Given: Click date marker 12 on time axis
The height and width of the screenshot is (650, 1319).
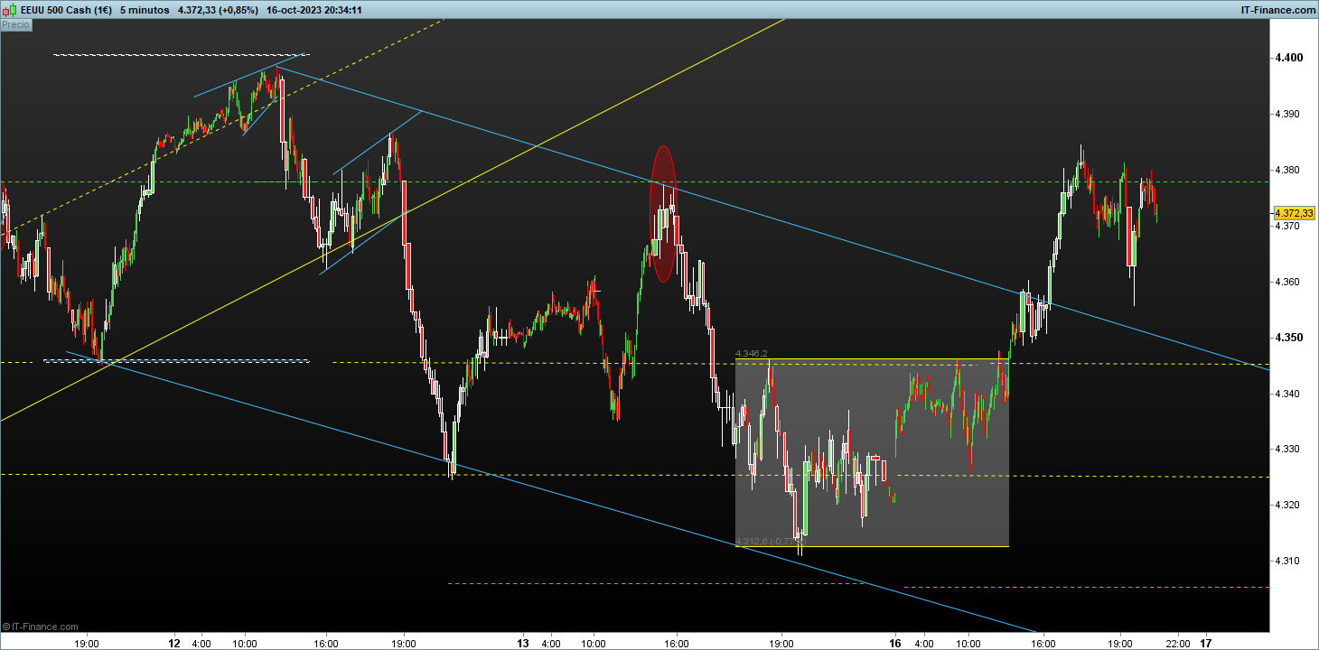Looking at the screenshot, I should pos(173,644).
